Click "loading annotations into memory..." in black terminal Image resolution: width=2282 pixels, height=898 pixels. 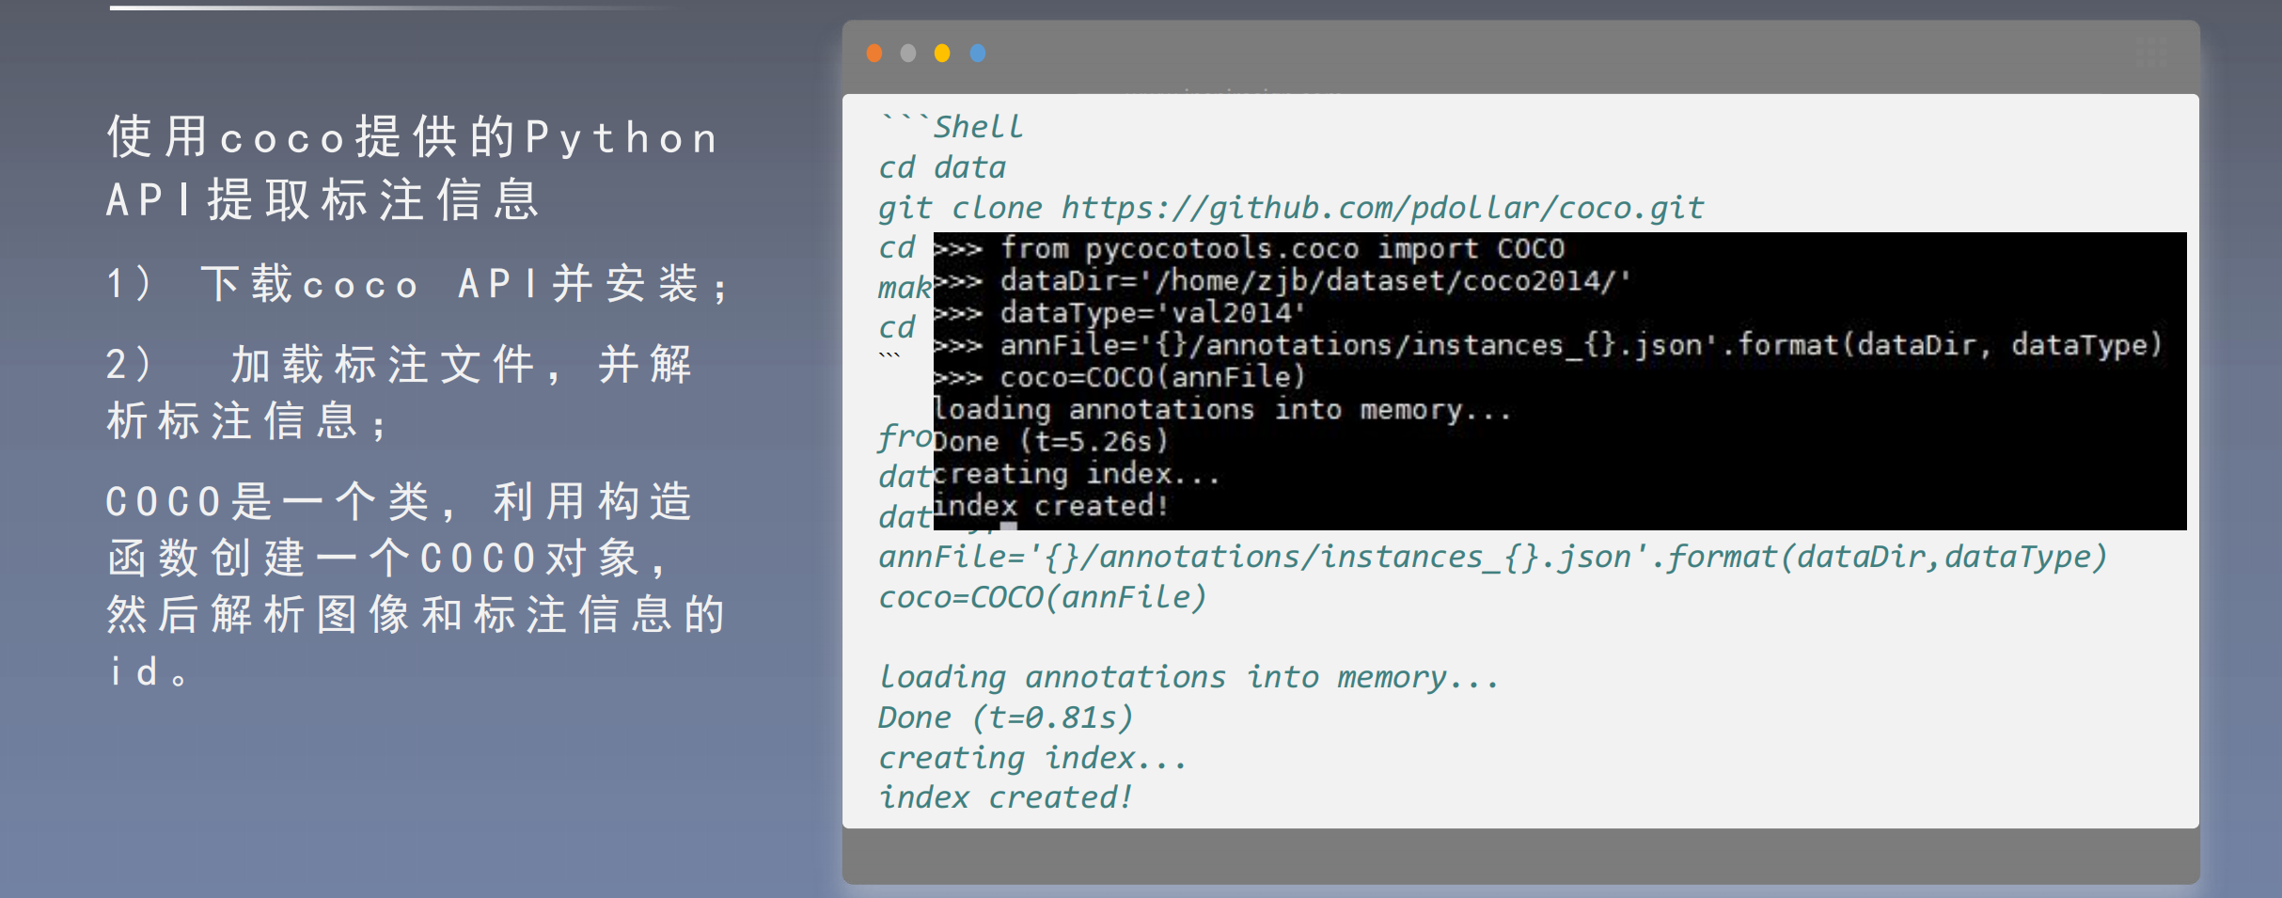coord(1222,410)
